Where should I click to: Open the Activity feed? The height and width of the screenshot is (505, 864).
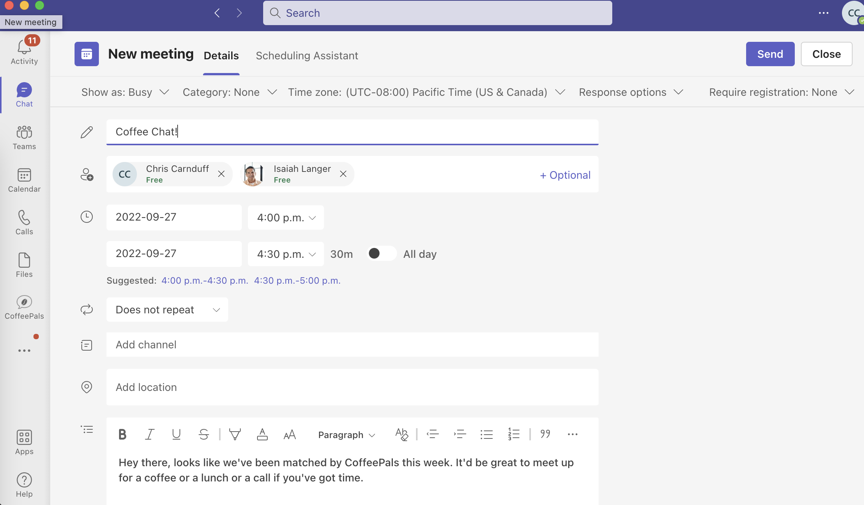(24, 50)
